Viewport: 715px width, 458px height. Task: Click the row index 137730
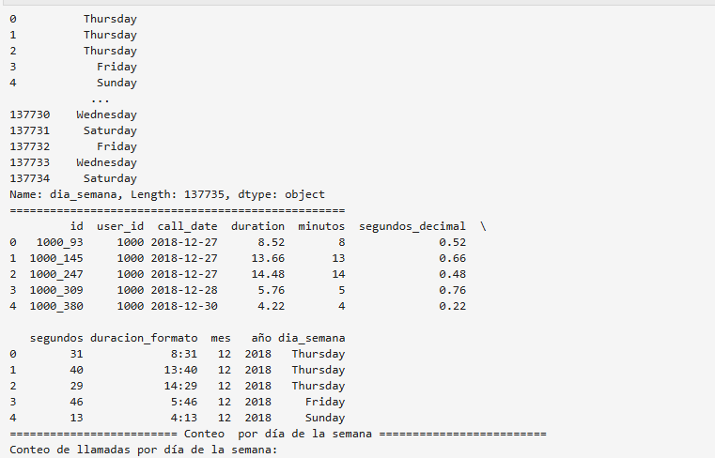(31, 114)
